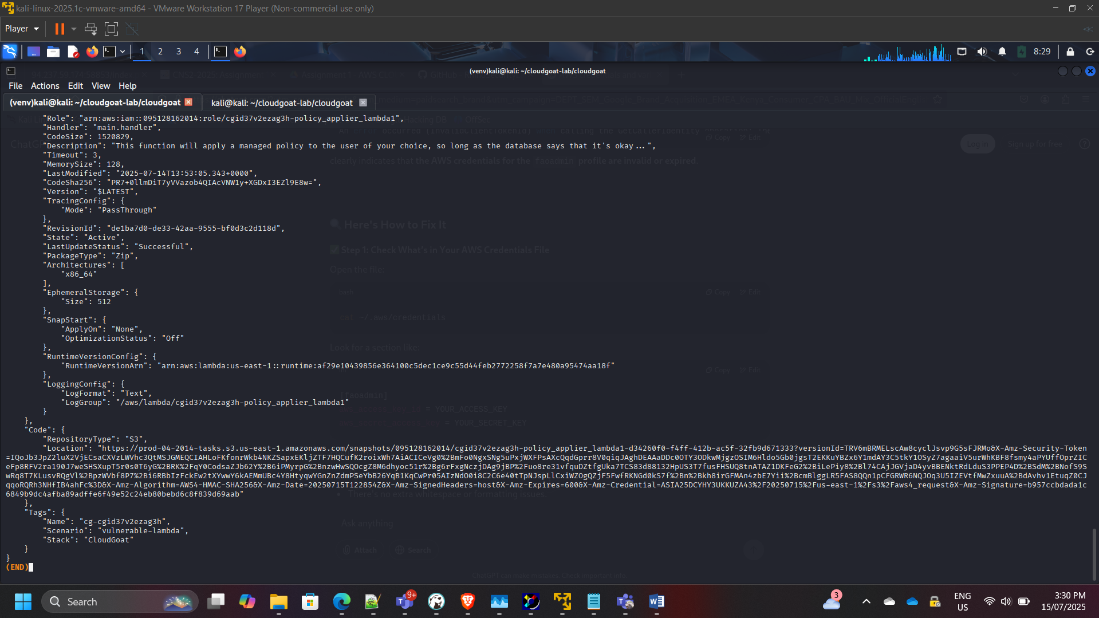Open volume control from the system tray
The height and width of the screenshot is (618, 1099).
(x=1006, y=602)
